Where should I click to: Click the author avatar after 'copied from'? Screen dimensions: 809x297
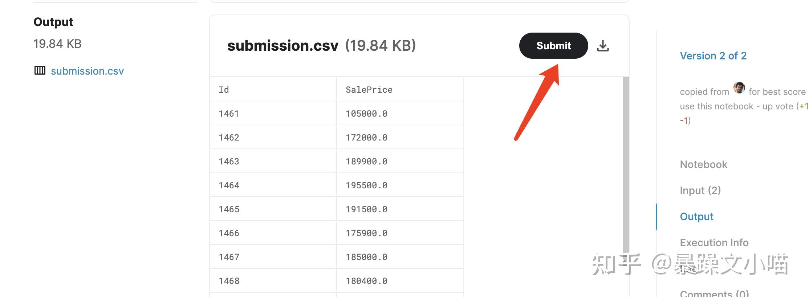pyautogui.click(x=739, y=88)
